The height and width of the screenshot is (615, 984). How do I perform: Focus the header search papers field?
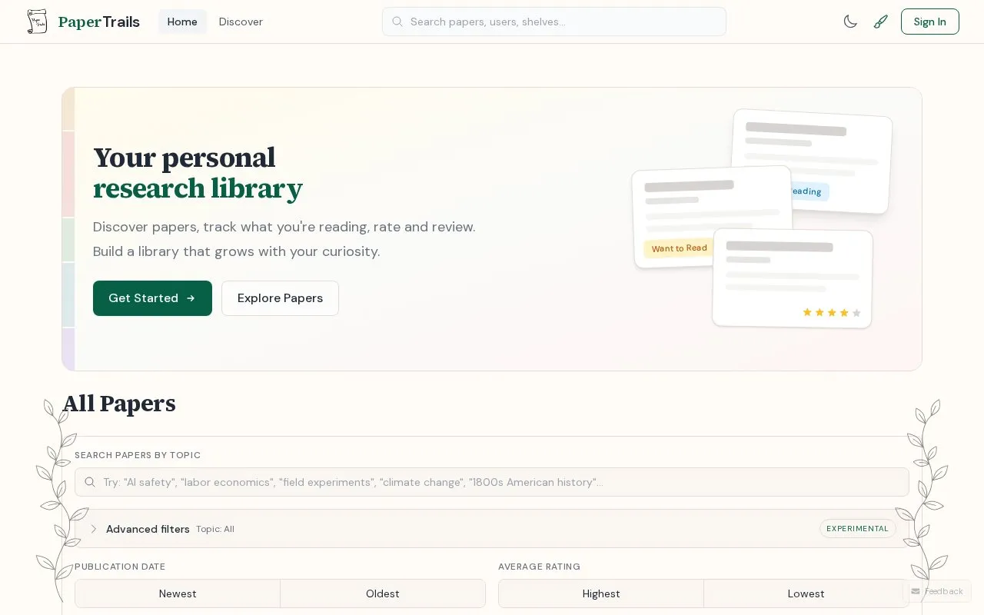click(x=553, y=22)
